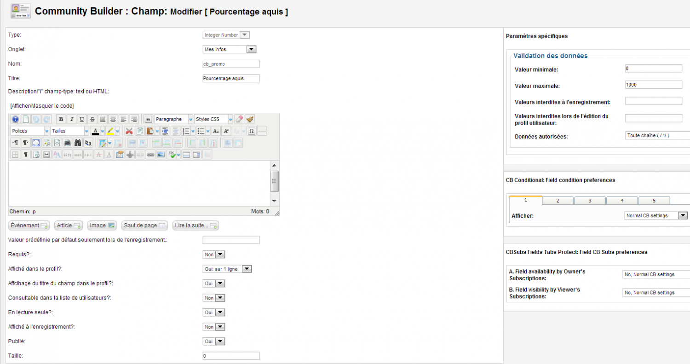Click the printer print icon
The width and height of the screenshot is (690, 364).
67,143
